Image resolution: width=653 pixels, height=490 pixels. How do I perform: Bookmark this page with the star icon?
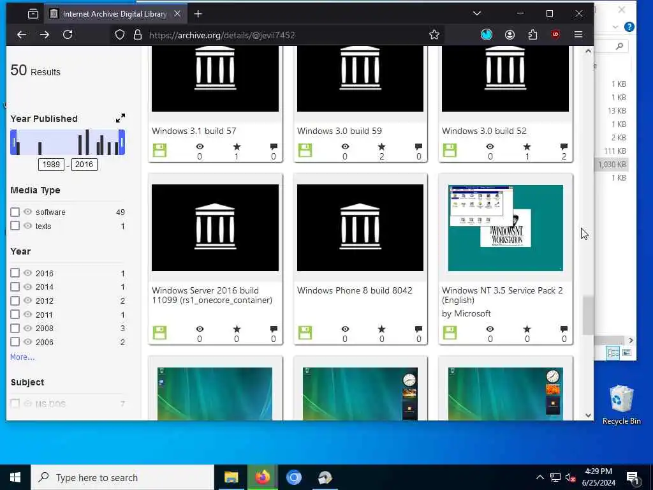pos(434,35)
